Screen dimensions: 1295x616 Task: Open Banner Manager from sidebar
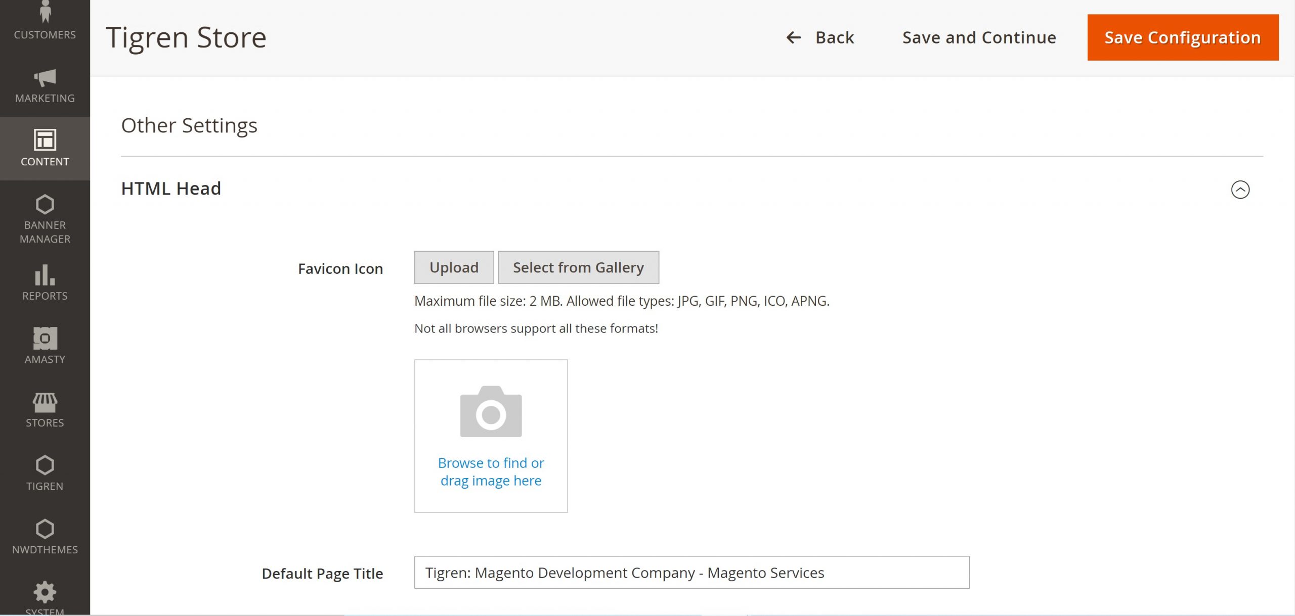click(x=45, y=219)
